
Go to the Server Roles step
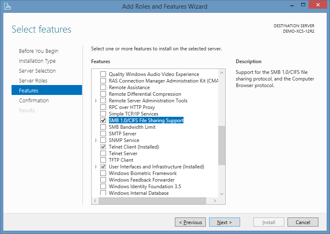tap(33, 80)
